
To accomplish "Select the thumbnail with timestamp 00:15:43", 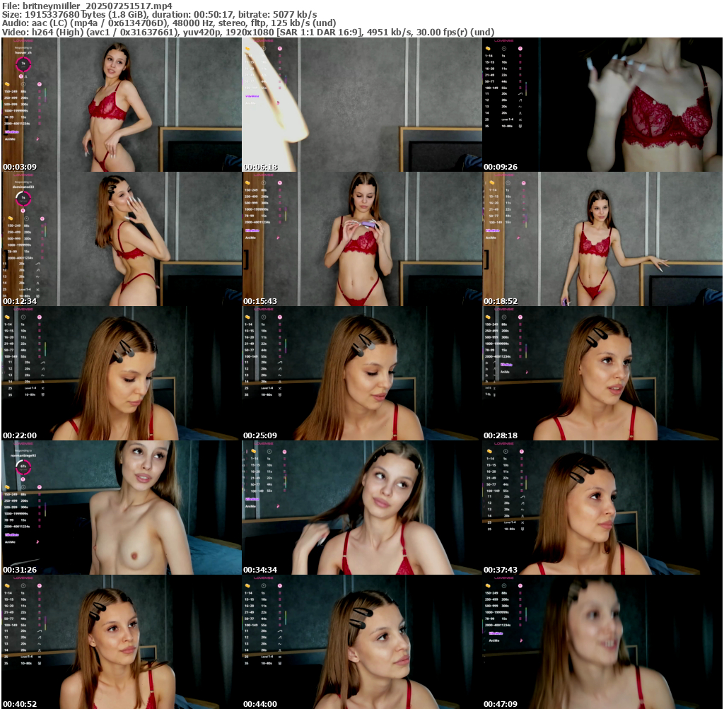I will (362, 239).
